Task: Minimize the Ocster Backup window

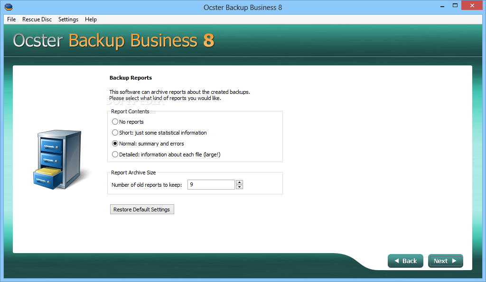Action: (442, 6)
